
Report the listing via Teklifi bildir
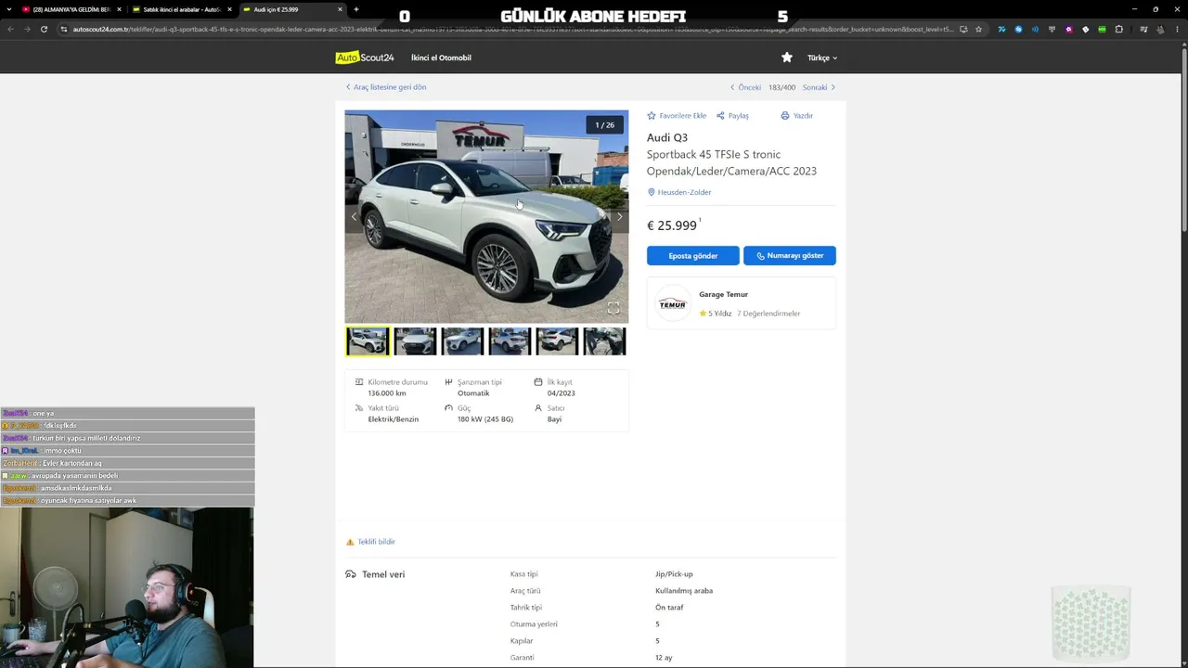[x=370, y=542]
